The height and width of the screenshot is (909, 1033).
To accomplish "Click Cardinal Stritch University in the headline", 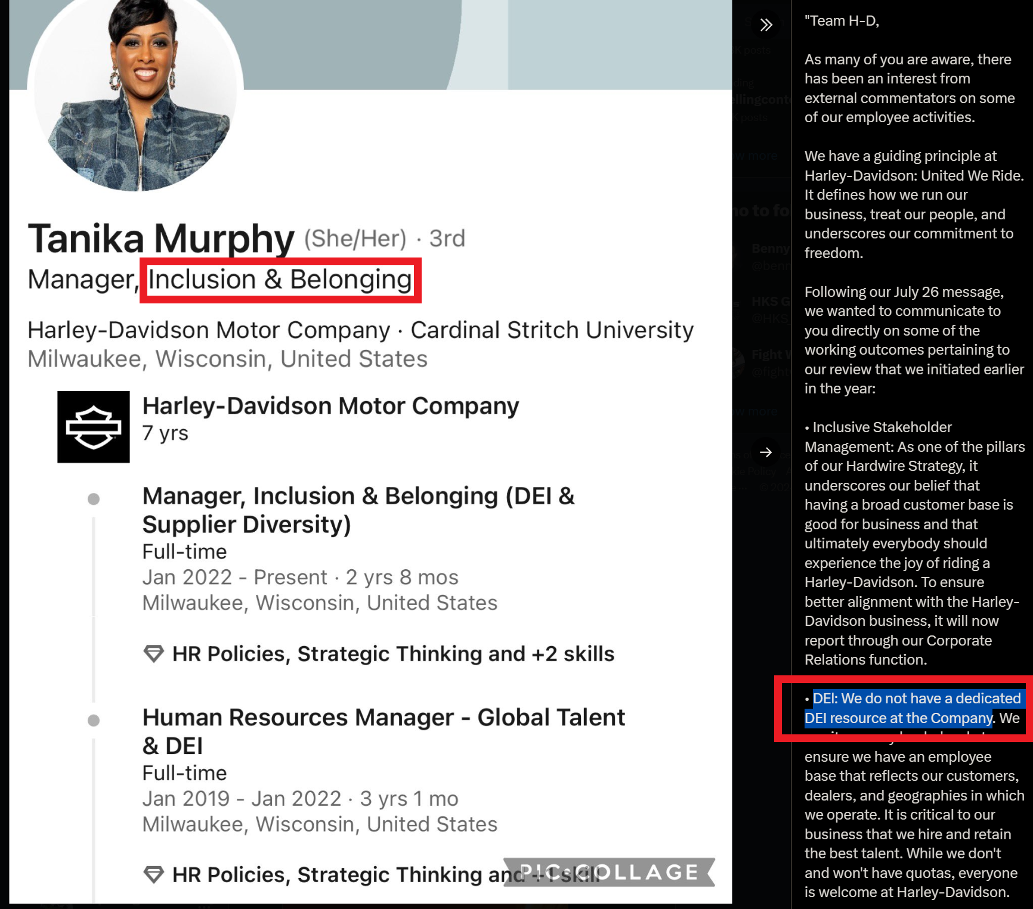I will pos(552,330).
